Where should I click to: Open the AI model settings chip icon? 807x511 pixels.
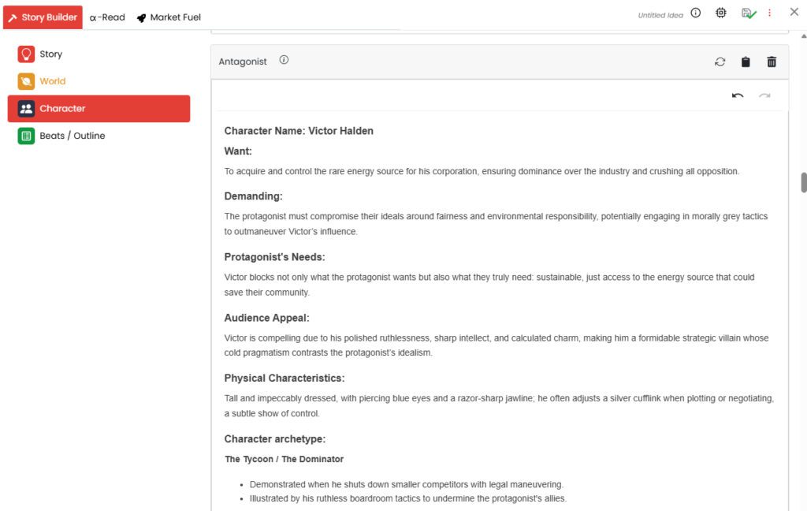720,13
